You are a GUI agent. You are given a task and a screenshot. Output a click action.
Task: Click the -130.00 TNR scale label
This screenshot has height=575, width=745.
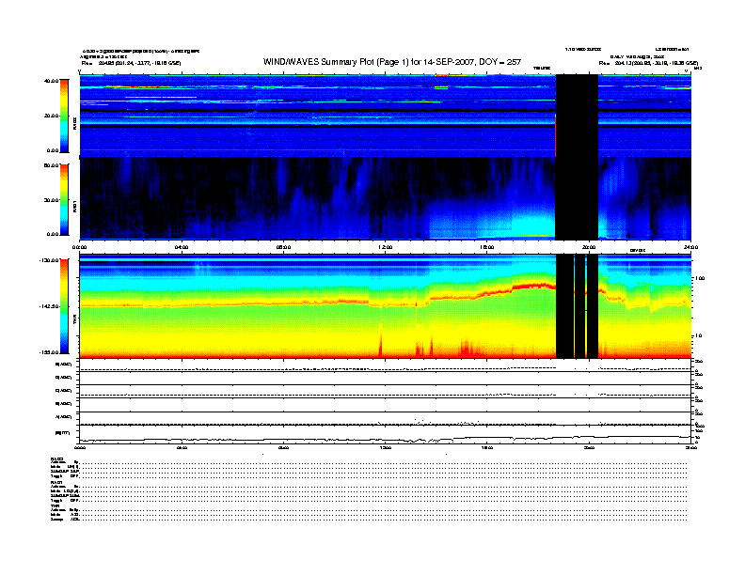[49, 260]
